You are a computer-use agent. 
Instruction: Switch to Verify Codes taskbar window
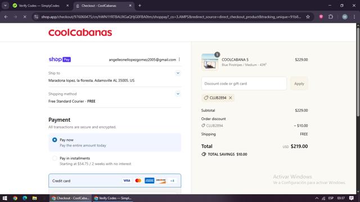[113, 198]
